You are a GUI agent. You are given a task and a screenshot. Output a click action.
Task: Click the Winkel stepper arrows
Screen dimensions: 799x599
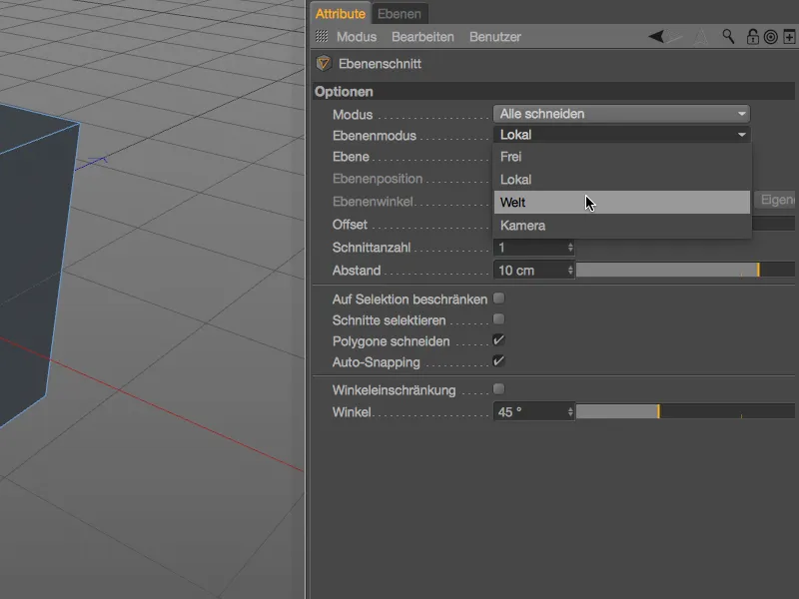point(570,411)
